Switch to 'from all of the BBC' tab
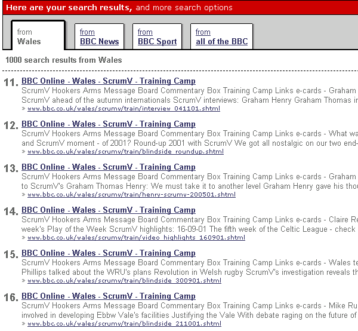The width and height of the screenshot is (358, 331). coord(221,36)
